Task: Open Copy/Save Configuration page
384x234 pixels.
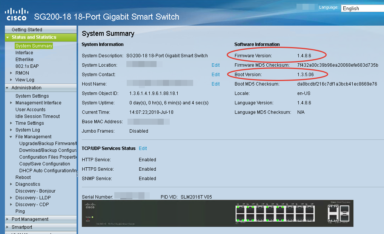Action: point(45,164)
